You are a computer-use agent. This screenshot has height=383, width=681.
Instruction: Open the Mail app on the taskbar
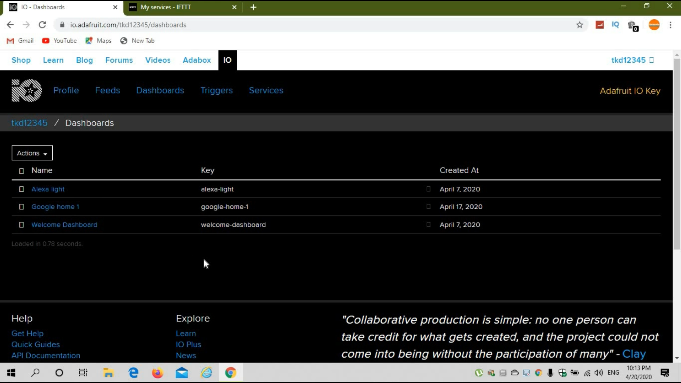182,373
